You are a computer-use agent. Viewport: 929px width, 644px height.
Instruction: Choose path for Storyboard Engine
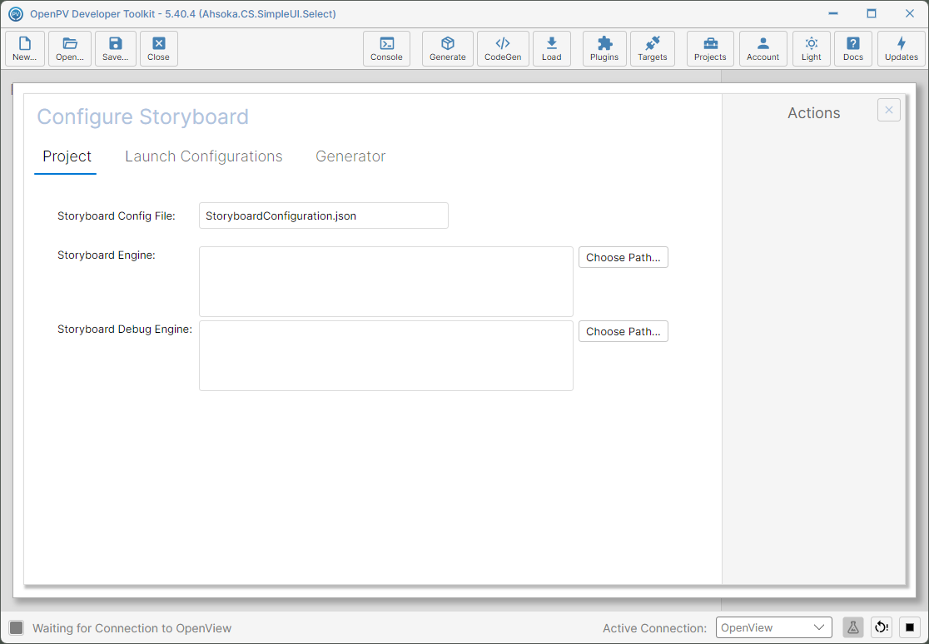coord(623,257)
